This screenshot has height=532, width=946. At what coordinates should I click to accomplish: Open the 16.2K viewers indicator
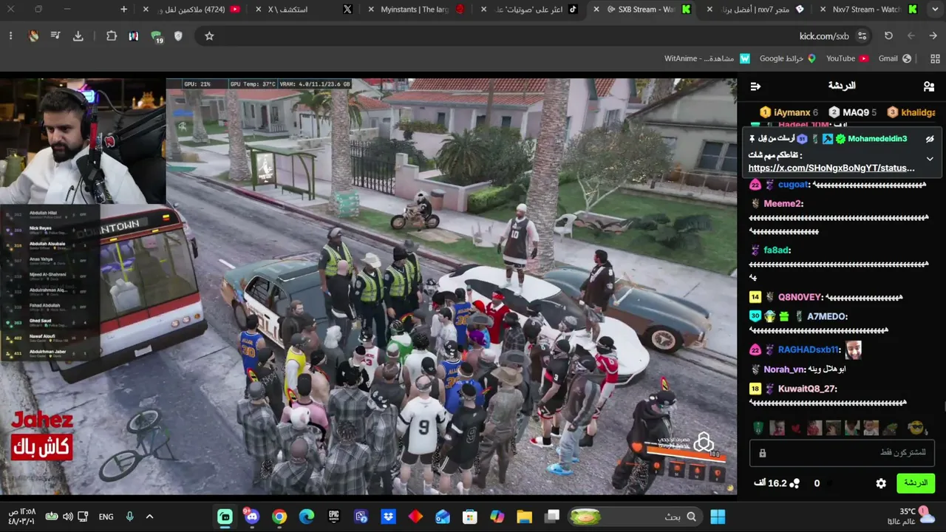[x=776, y=483]
